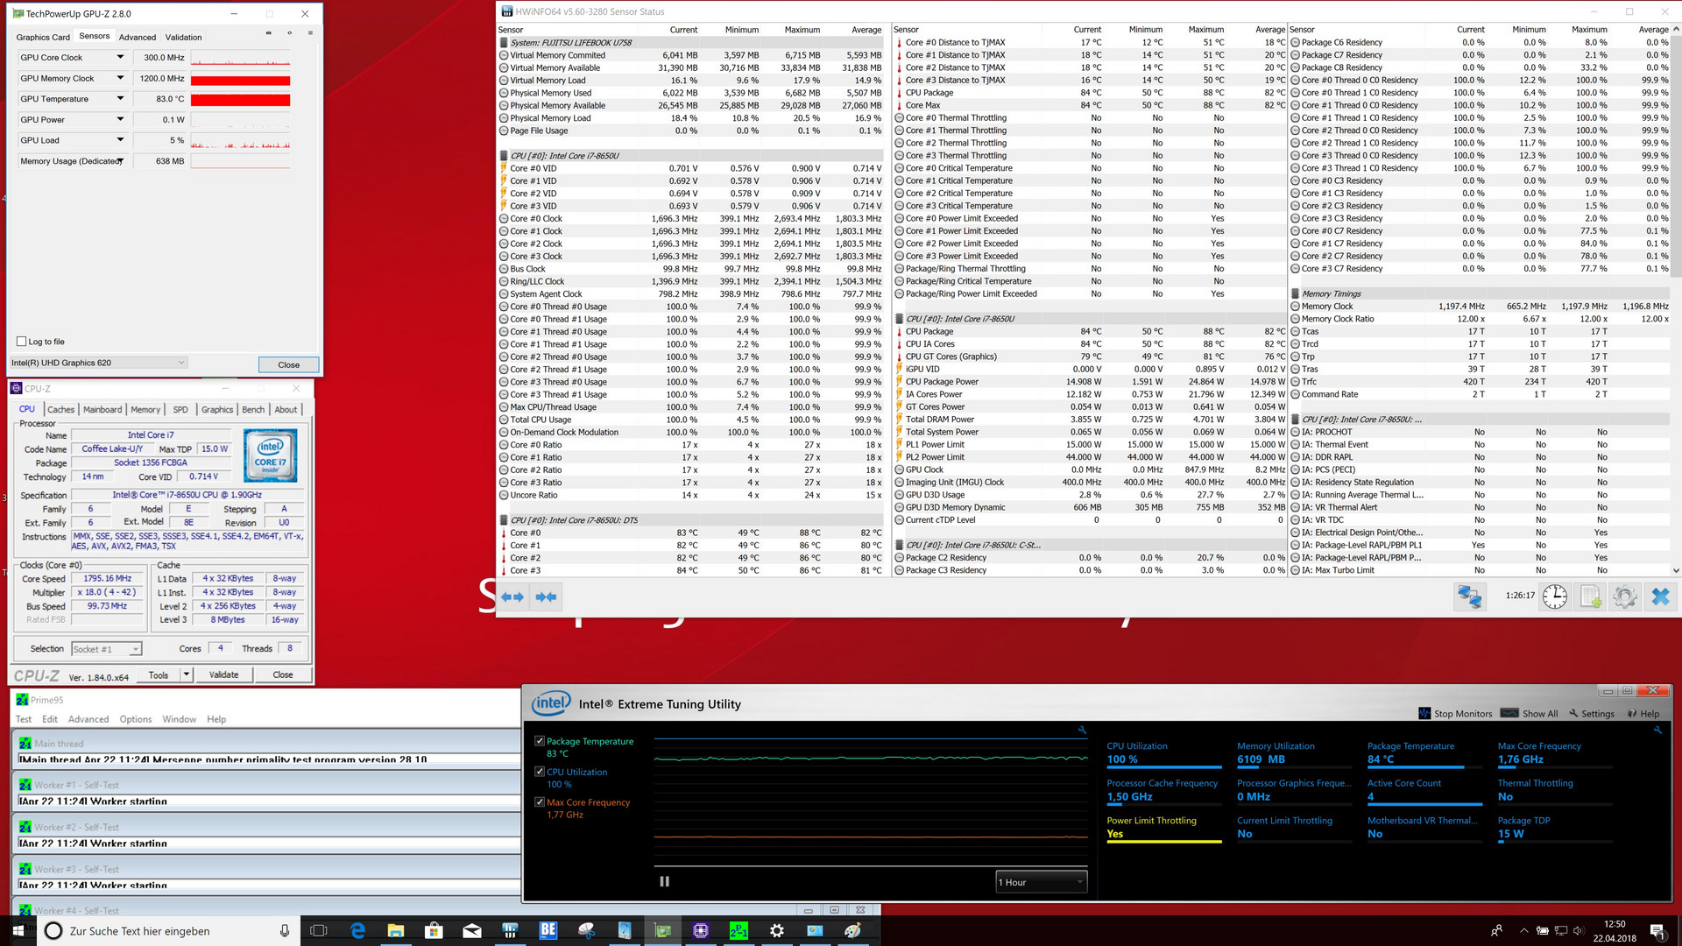The width and height of the screenshot is (1682, 946).
Task: Click Prime95 taskbar icon
Action: (739, 931)
